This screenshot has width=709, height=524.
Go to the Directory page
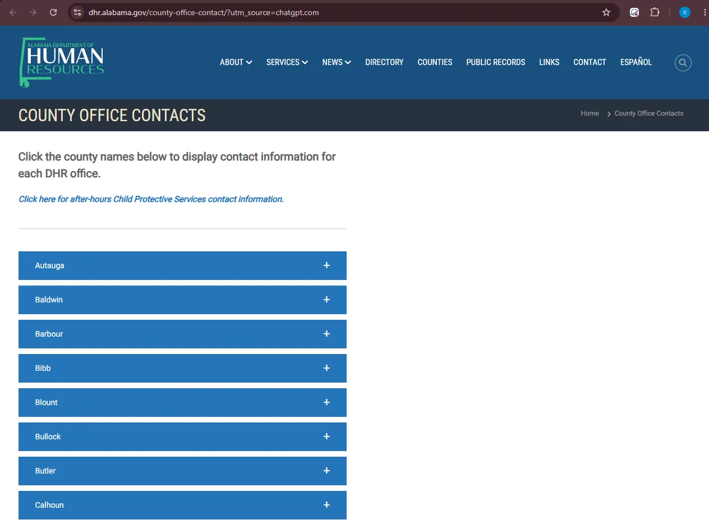click(x=384, y=62)
